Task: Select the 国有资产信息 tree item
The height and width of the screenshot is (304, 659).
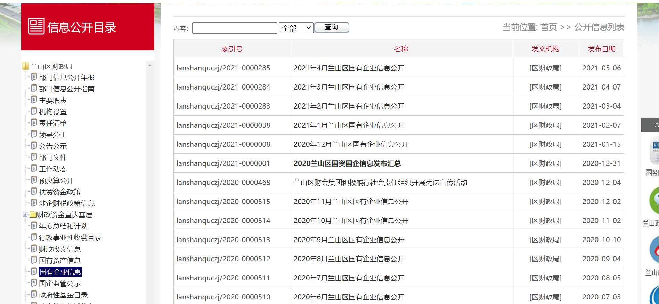Action: click(x=60, y=261)
